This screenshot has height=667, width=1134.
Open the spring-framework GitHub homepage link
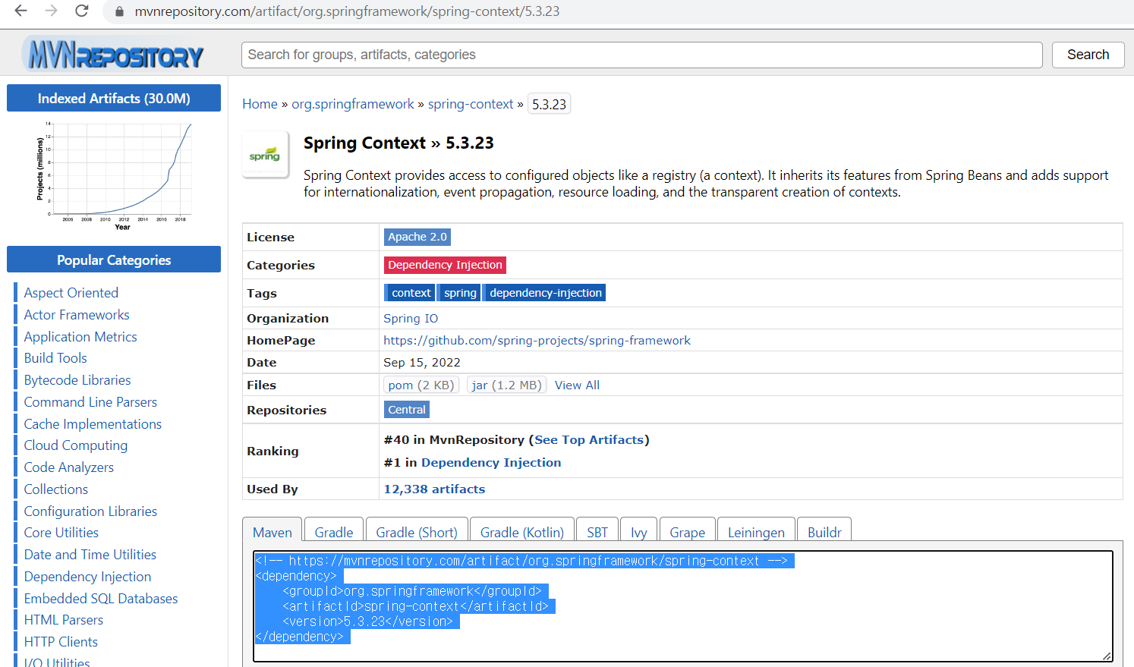(x=537, y=341)
